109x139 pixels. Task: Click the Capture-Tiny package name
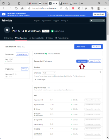click(38, 124)
